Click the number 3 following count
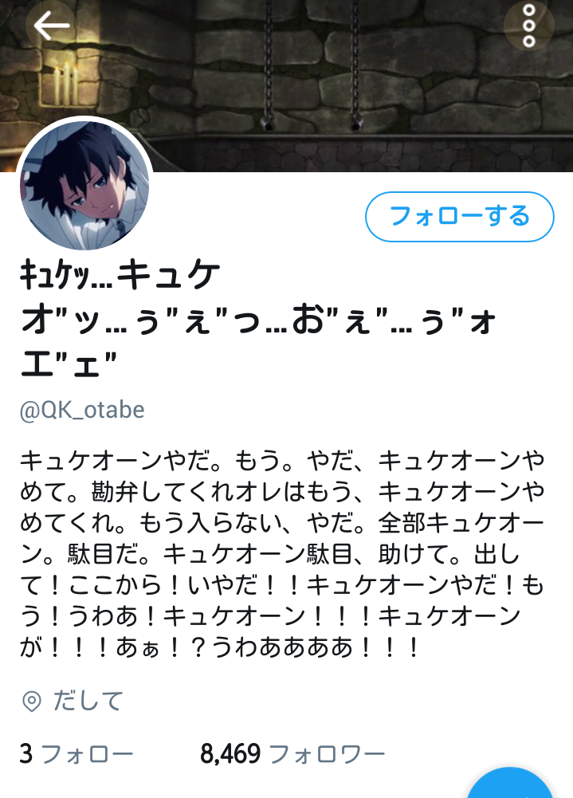This screenshot has width=573, height=798. coord(26,753)
